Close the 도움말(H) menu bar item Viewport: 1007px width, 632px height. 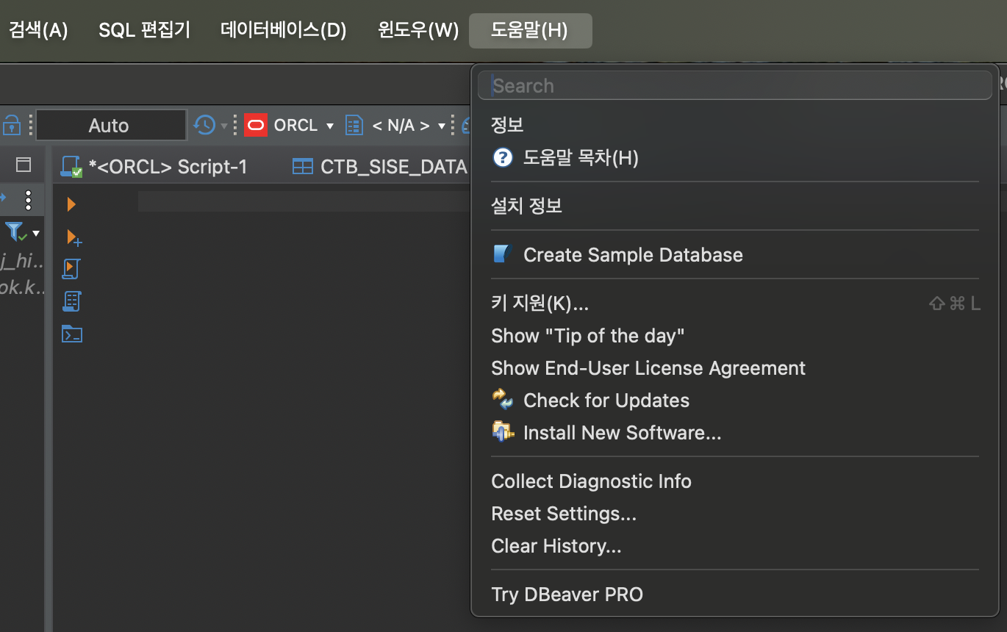(x=530, y=31)
